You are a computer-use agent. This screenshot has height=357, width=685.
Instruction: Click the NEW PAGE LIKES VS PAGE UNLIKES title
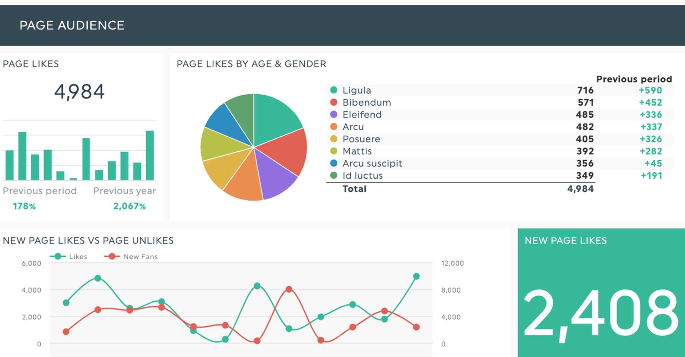point(88,240)
